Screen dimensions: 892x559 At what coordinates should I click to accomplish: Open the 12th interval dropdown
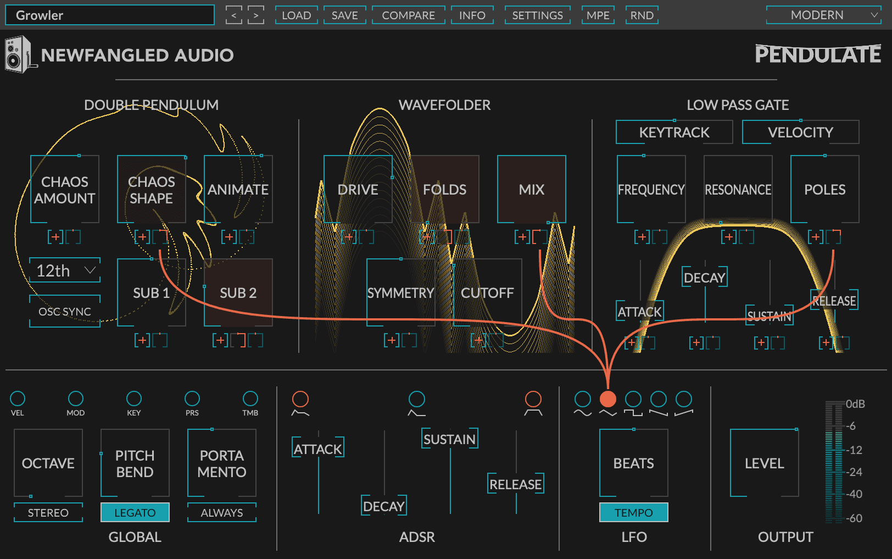pyautogui.click(x=64, y=270)
